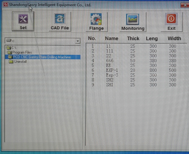Click the Kasry app logo in title bar
189x154 pixels.
click(5, 4)
